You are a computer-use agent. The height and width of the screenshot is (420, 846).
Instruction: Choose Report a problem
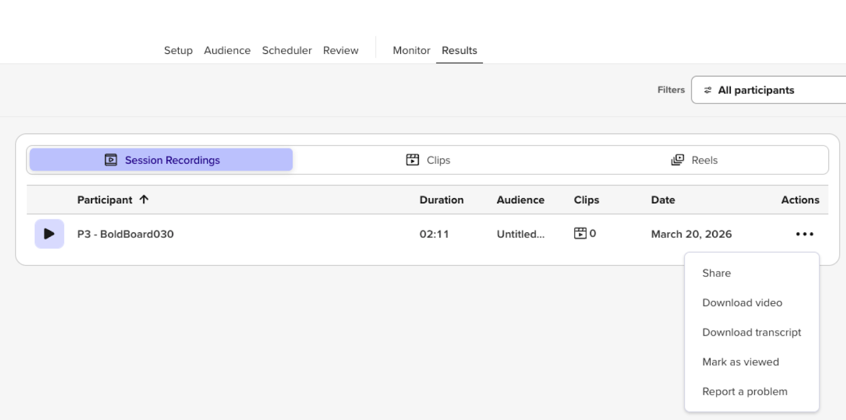click(x=744, y=391)
